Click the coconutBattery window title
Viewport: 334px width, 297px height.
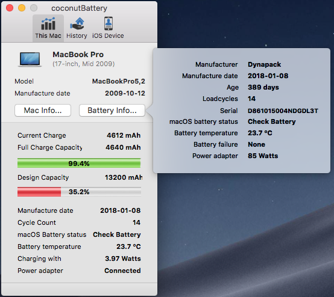coord(79,8)
